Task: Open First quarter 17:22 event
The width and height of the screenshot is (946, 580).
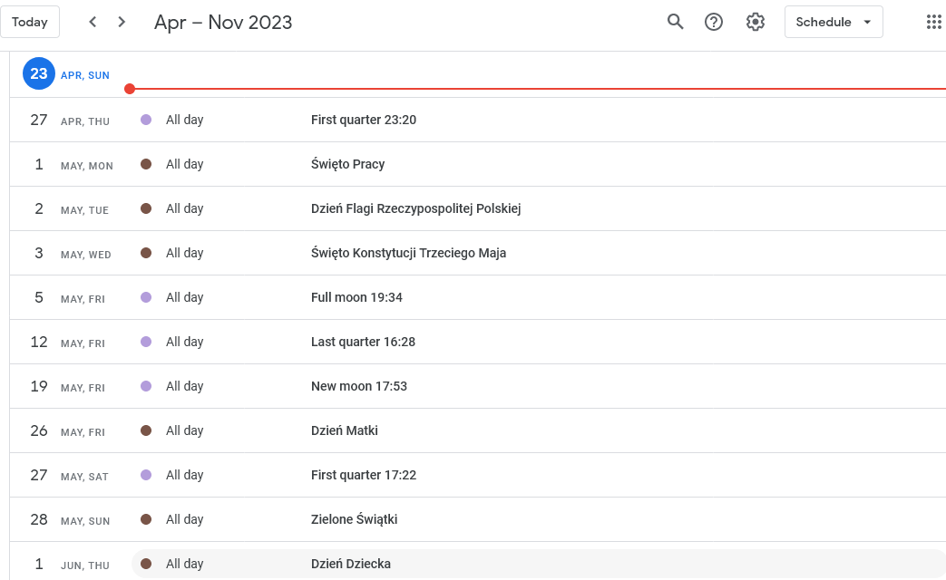Action: (363, 475)
